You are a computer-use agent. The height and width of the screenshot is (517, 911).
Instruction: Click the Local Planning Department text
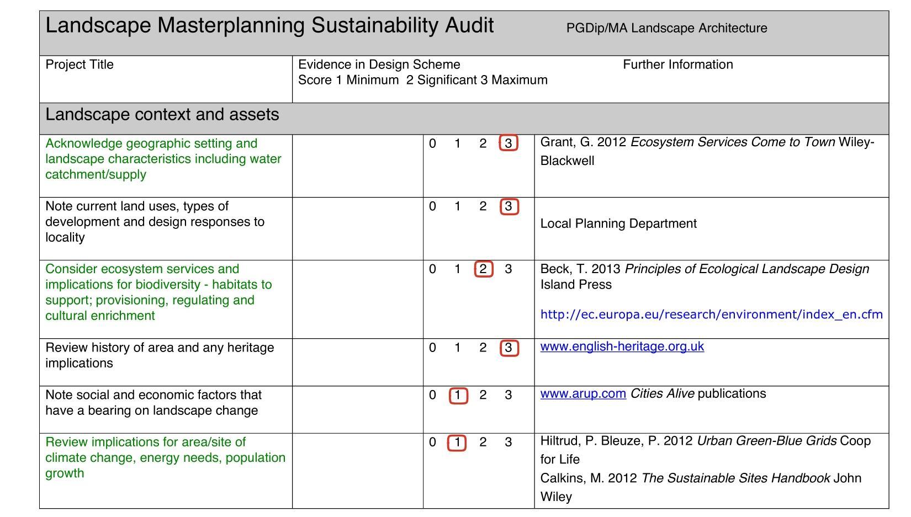pos(618,223)
